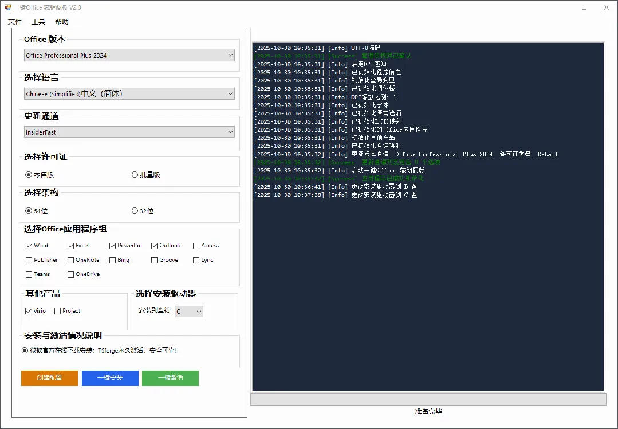Expand the 选择语言 Chinese (Simplified) combo box
618x429 pixels.
pos(129,93)
